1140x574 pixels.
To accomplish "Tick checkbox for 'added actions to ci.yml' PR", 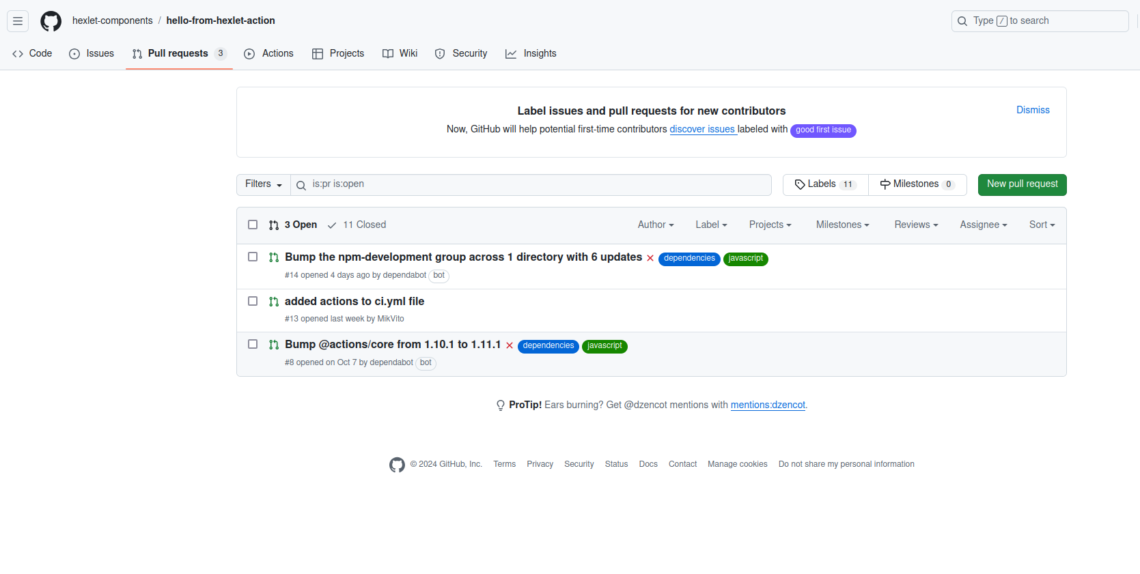I will [x=253, y=301].
